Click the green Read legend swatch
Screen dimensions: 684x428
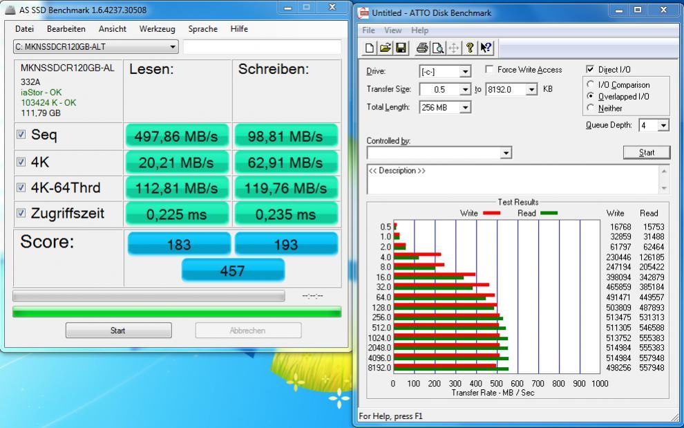[549, 213]
